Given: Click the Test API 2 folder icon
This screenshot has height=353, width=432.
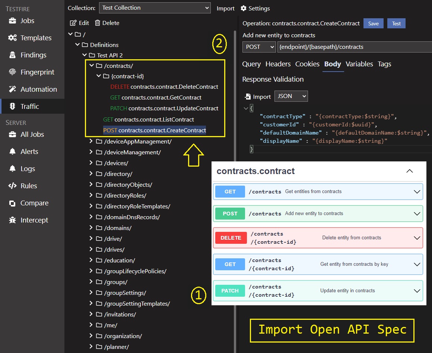Looking at the screenshot, I should [92, 55].
